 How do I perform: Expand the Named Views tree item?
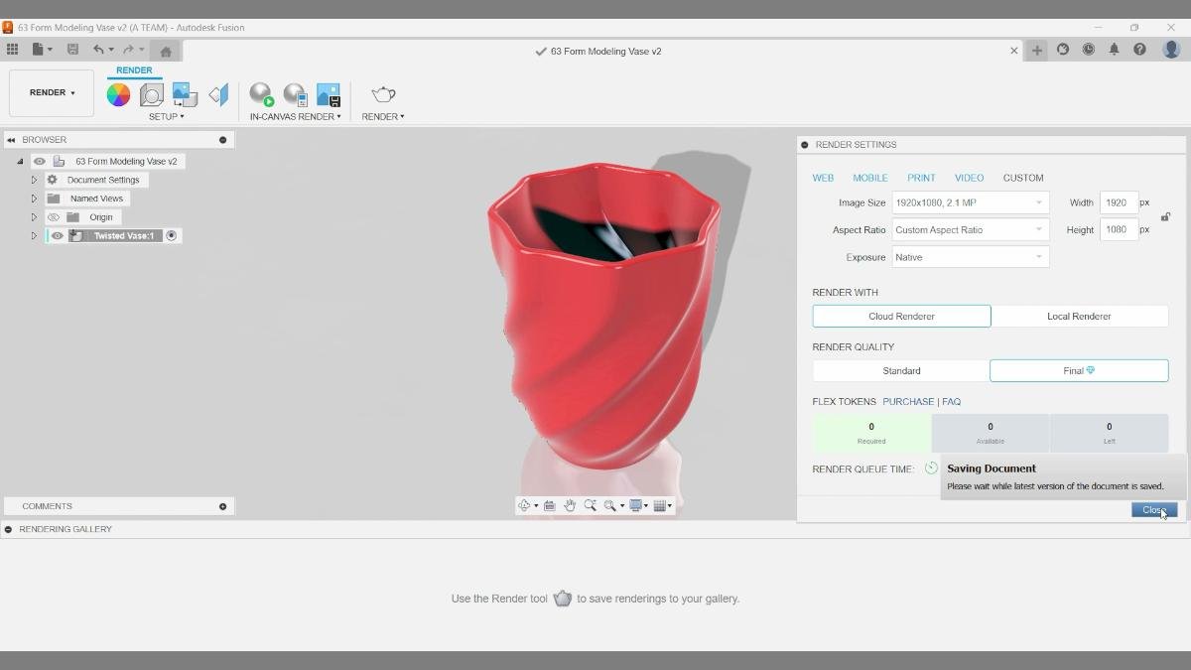pos(34,198)
